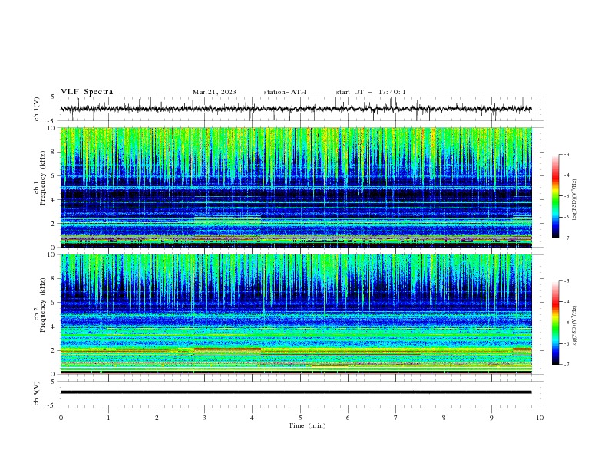Click the 'start UT = 17:40:1' label
This screenshot has width=608, height=469.
pos(371,92)
